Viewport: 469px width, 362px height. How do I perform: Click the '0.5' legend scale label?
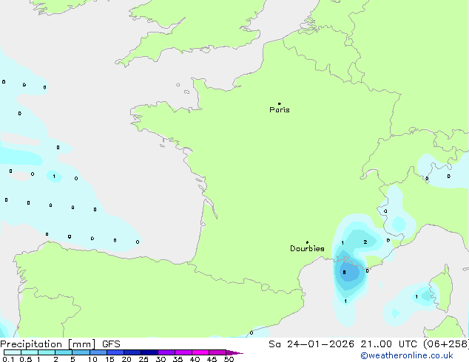[x=26, y=359]
